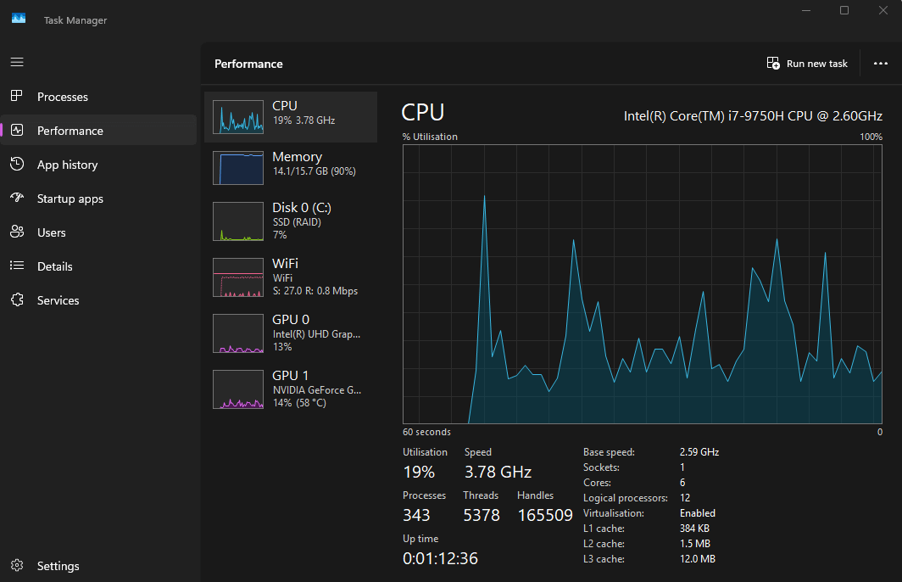
Task: Click the CPU utilisation graph
Action: point(642,284)
